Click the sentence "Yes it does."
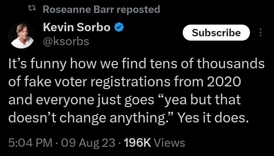Viewport: 274px width, 156px height. point(213,118)
